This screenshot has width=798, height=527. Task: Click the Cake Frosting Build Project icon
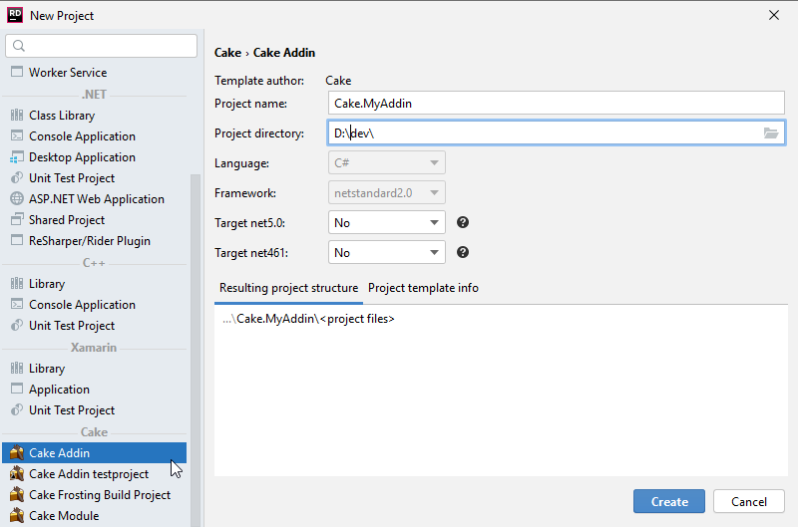click(17, 494)
